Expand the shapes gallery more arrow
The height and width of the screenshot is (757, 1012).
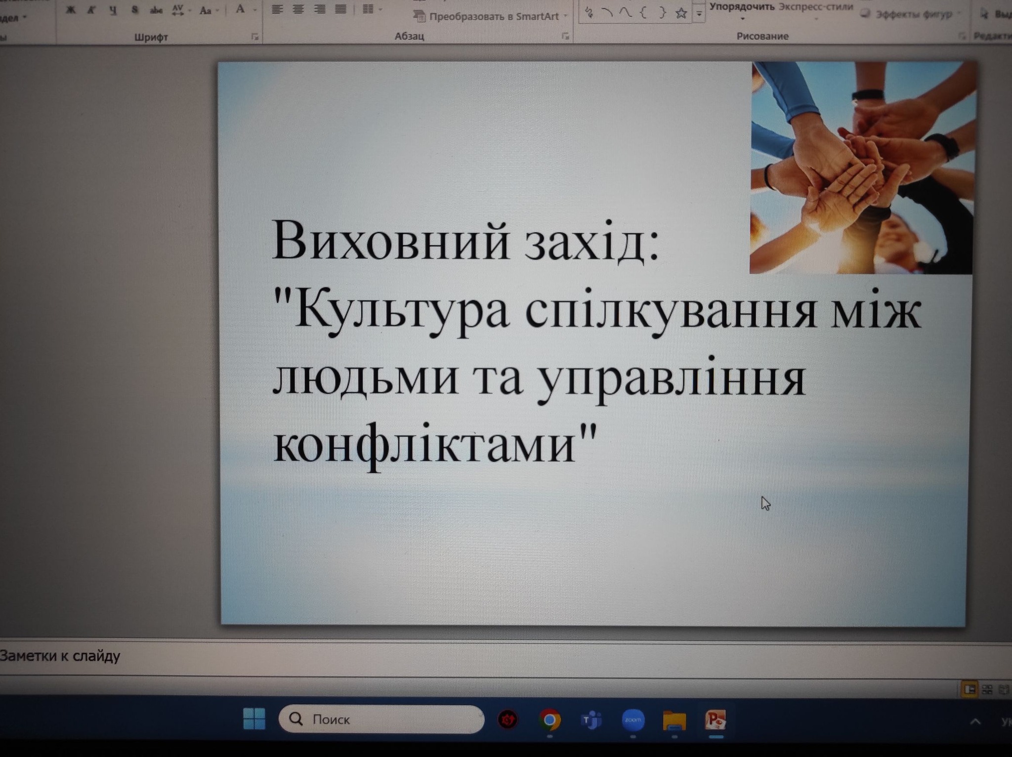point(699,14)
